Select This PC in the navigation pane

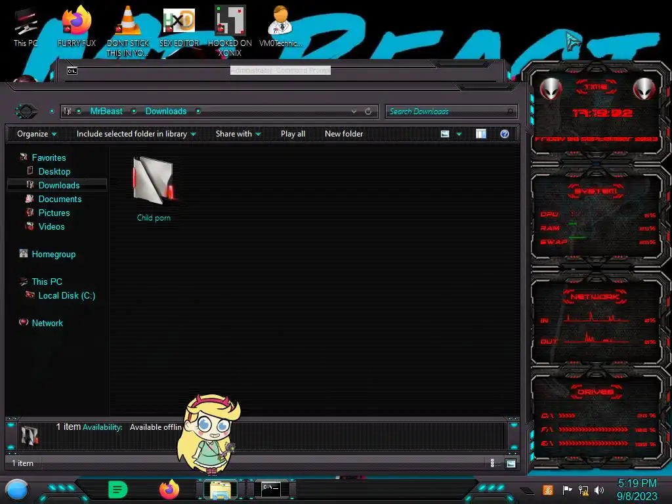point(47,282)
